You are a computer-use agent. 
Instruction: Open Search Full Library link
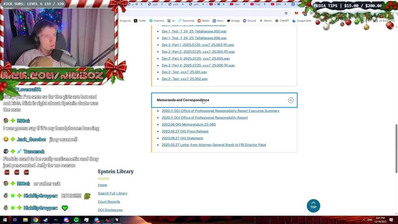(113, 194)
